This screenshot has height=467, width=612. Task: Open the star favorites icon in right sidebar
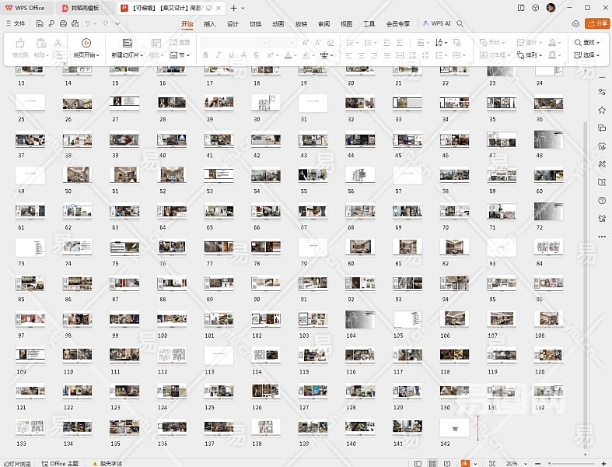click(x=602, y=128)
